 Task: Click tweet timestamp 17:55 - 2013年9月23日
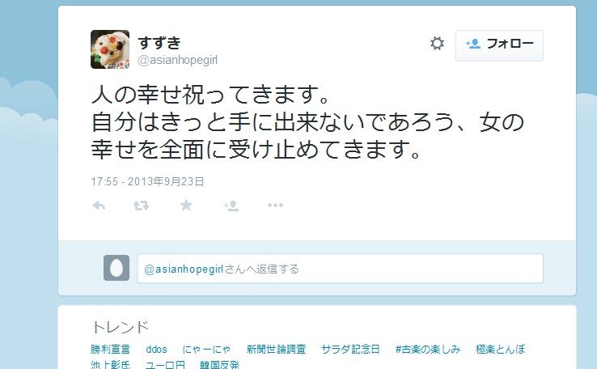pyautogui.click(x=147, y=181)
